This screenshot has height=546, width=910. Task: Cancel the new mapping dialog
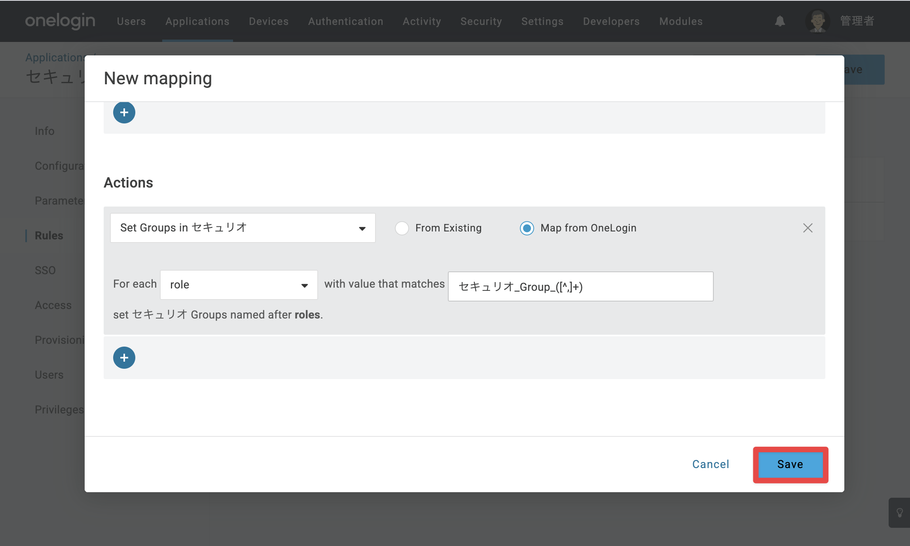[711, 464]
